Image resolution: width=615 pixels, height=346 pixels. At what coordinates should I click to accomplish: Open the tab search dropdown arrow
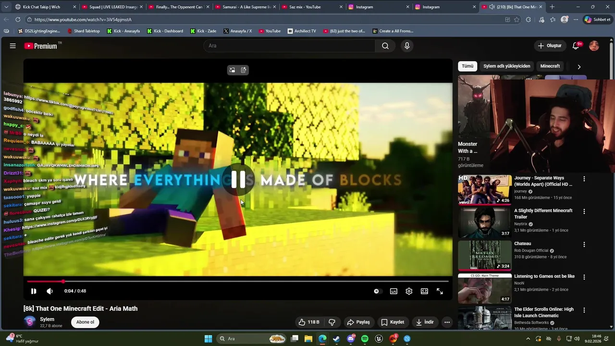click(x=6, y=7)
